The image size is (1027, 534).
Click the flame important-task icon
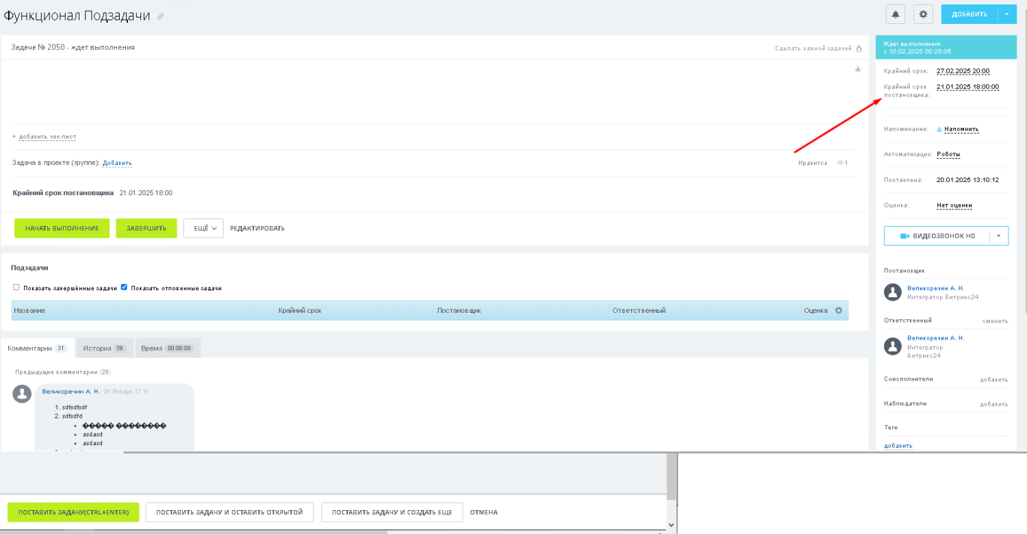859,48
